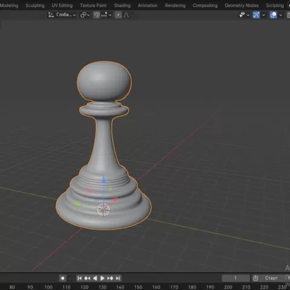290x290 pixels.
Task: Click the blue Z-axis move gizmo arrow
Action: coord(103,180)
